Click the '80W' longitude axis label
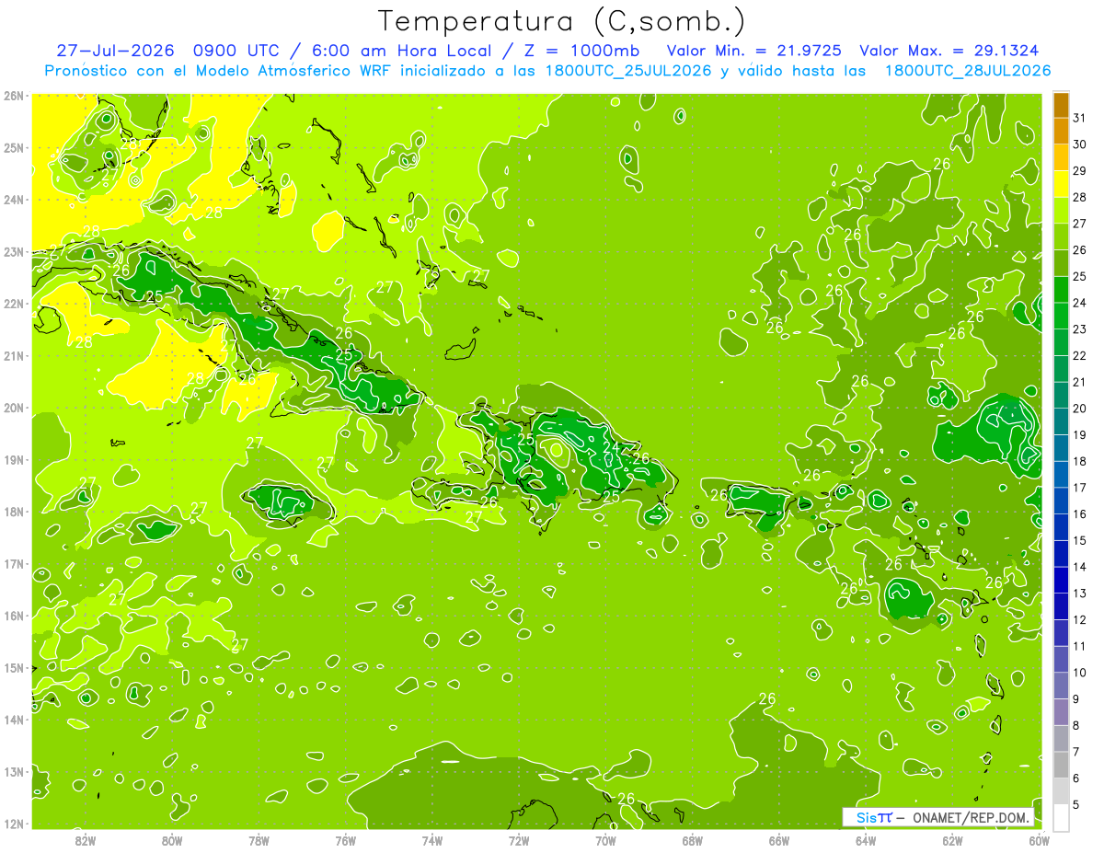Viewport: 1104px width, 853px height. click(172, 840)
